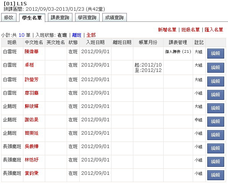
Task: Click the 新增名單 link
Action: click(x=167, y=30)
